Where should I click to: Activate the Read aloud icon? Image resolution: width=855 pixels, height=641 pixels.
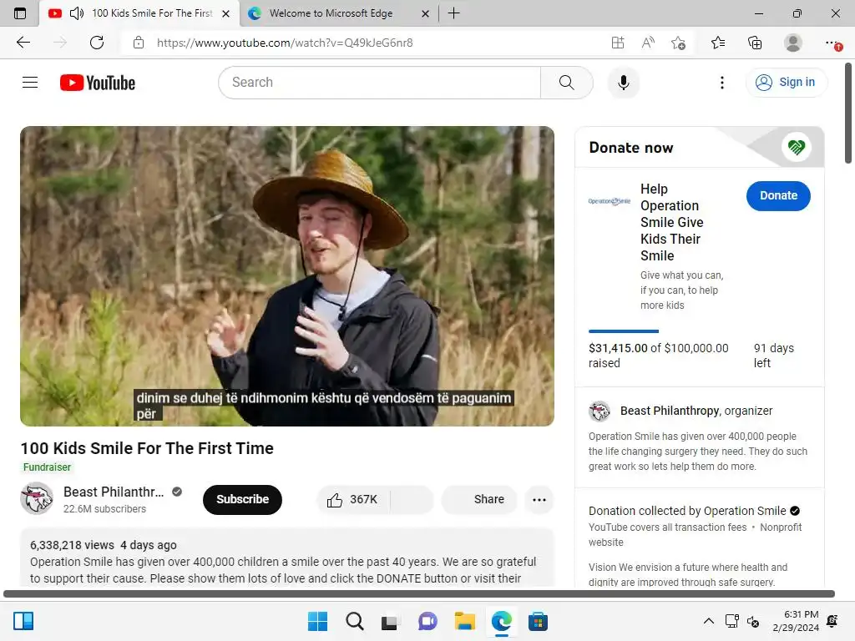(x=648, y=43)
